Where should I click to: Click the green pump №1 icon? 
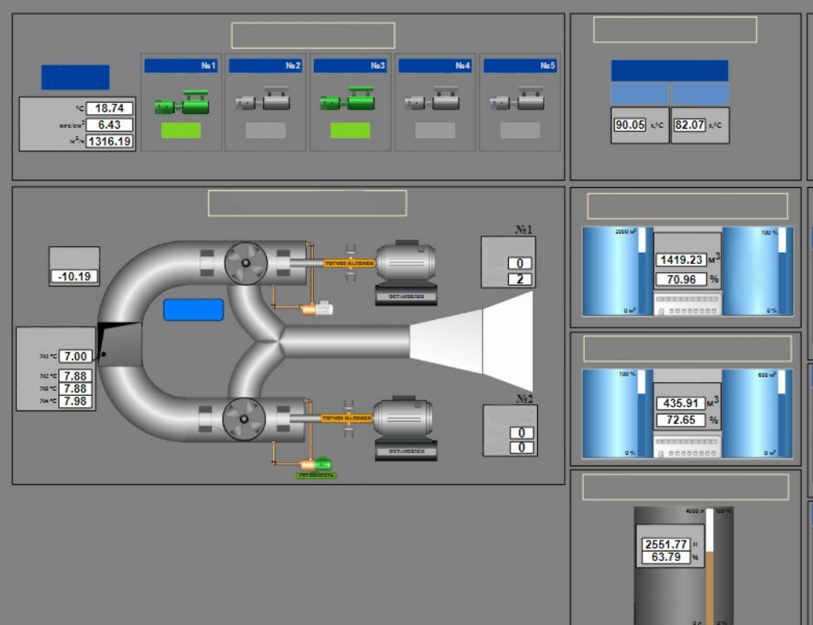click(x=182, y=102)
